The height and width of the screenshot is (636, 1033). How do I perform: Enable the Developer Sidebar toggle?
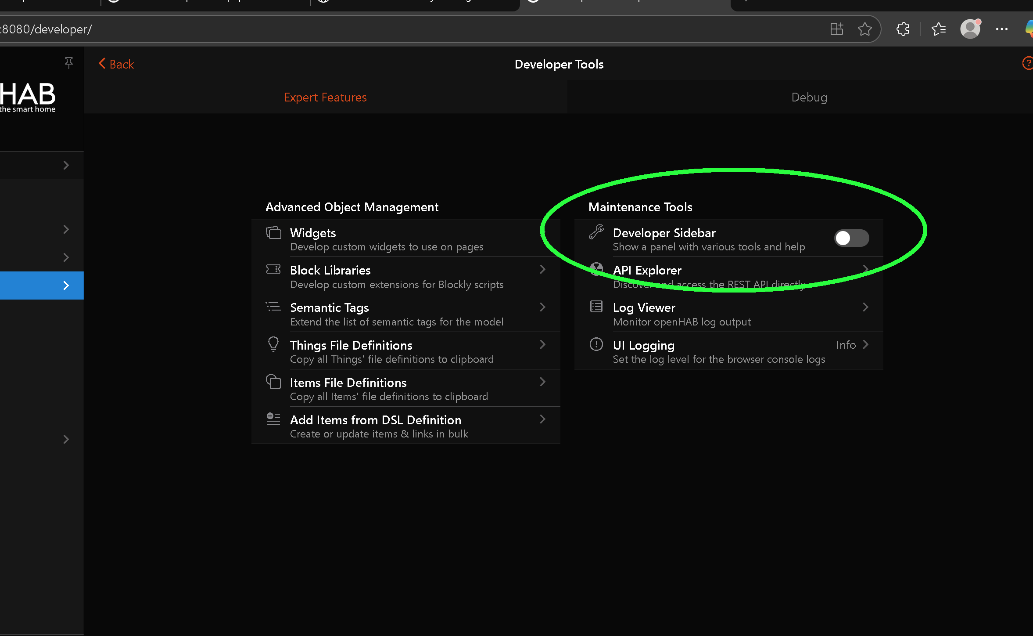tap(851, 238)
